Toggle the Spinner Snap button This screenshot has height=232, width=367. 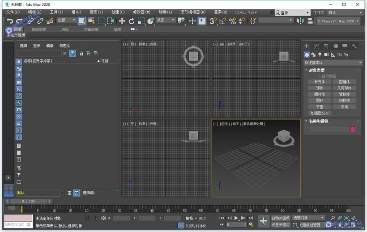(x=242, y=21)
